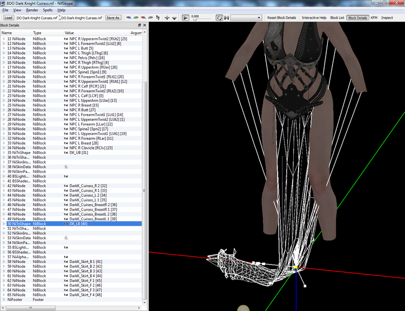Close the Block Details panel
Image resolution: width=405 pixels, height=311 pixels.
tap(145, 25)
